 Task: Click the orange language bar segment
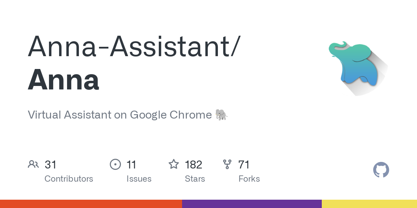91,204
